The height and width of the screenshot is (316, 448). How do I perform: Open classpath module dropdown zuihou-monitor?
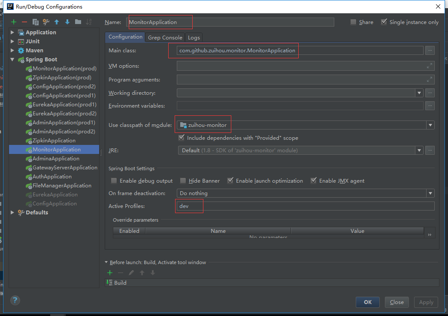point(430,125)
